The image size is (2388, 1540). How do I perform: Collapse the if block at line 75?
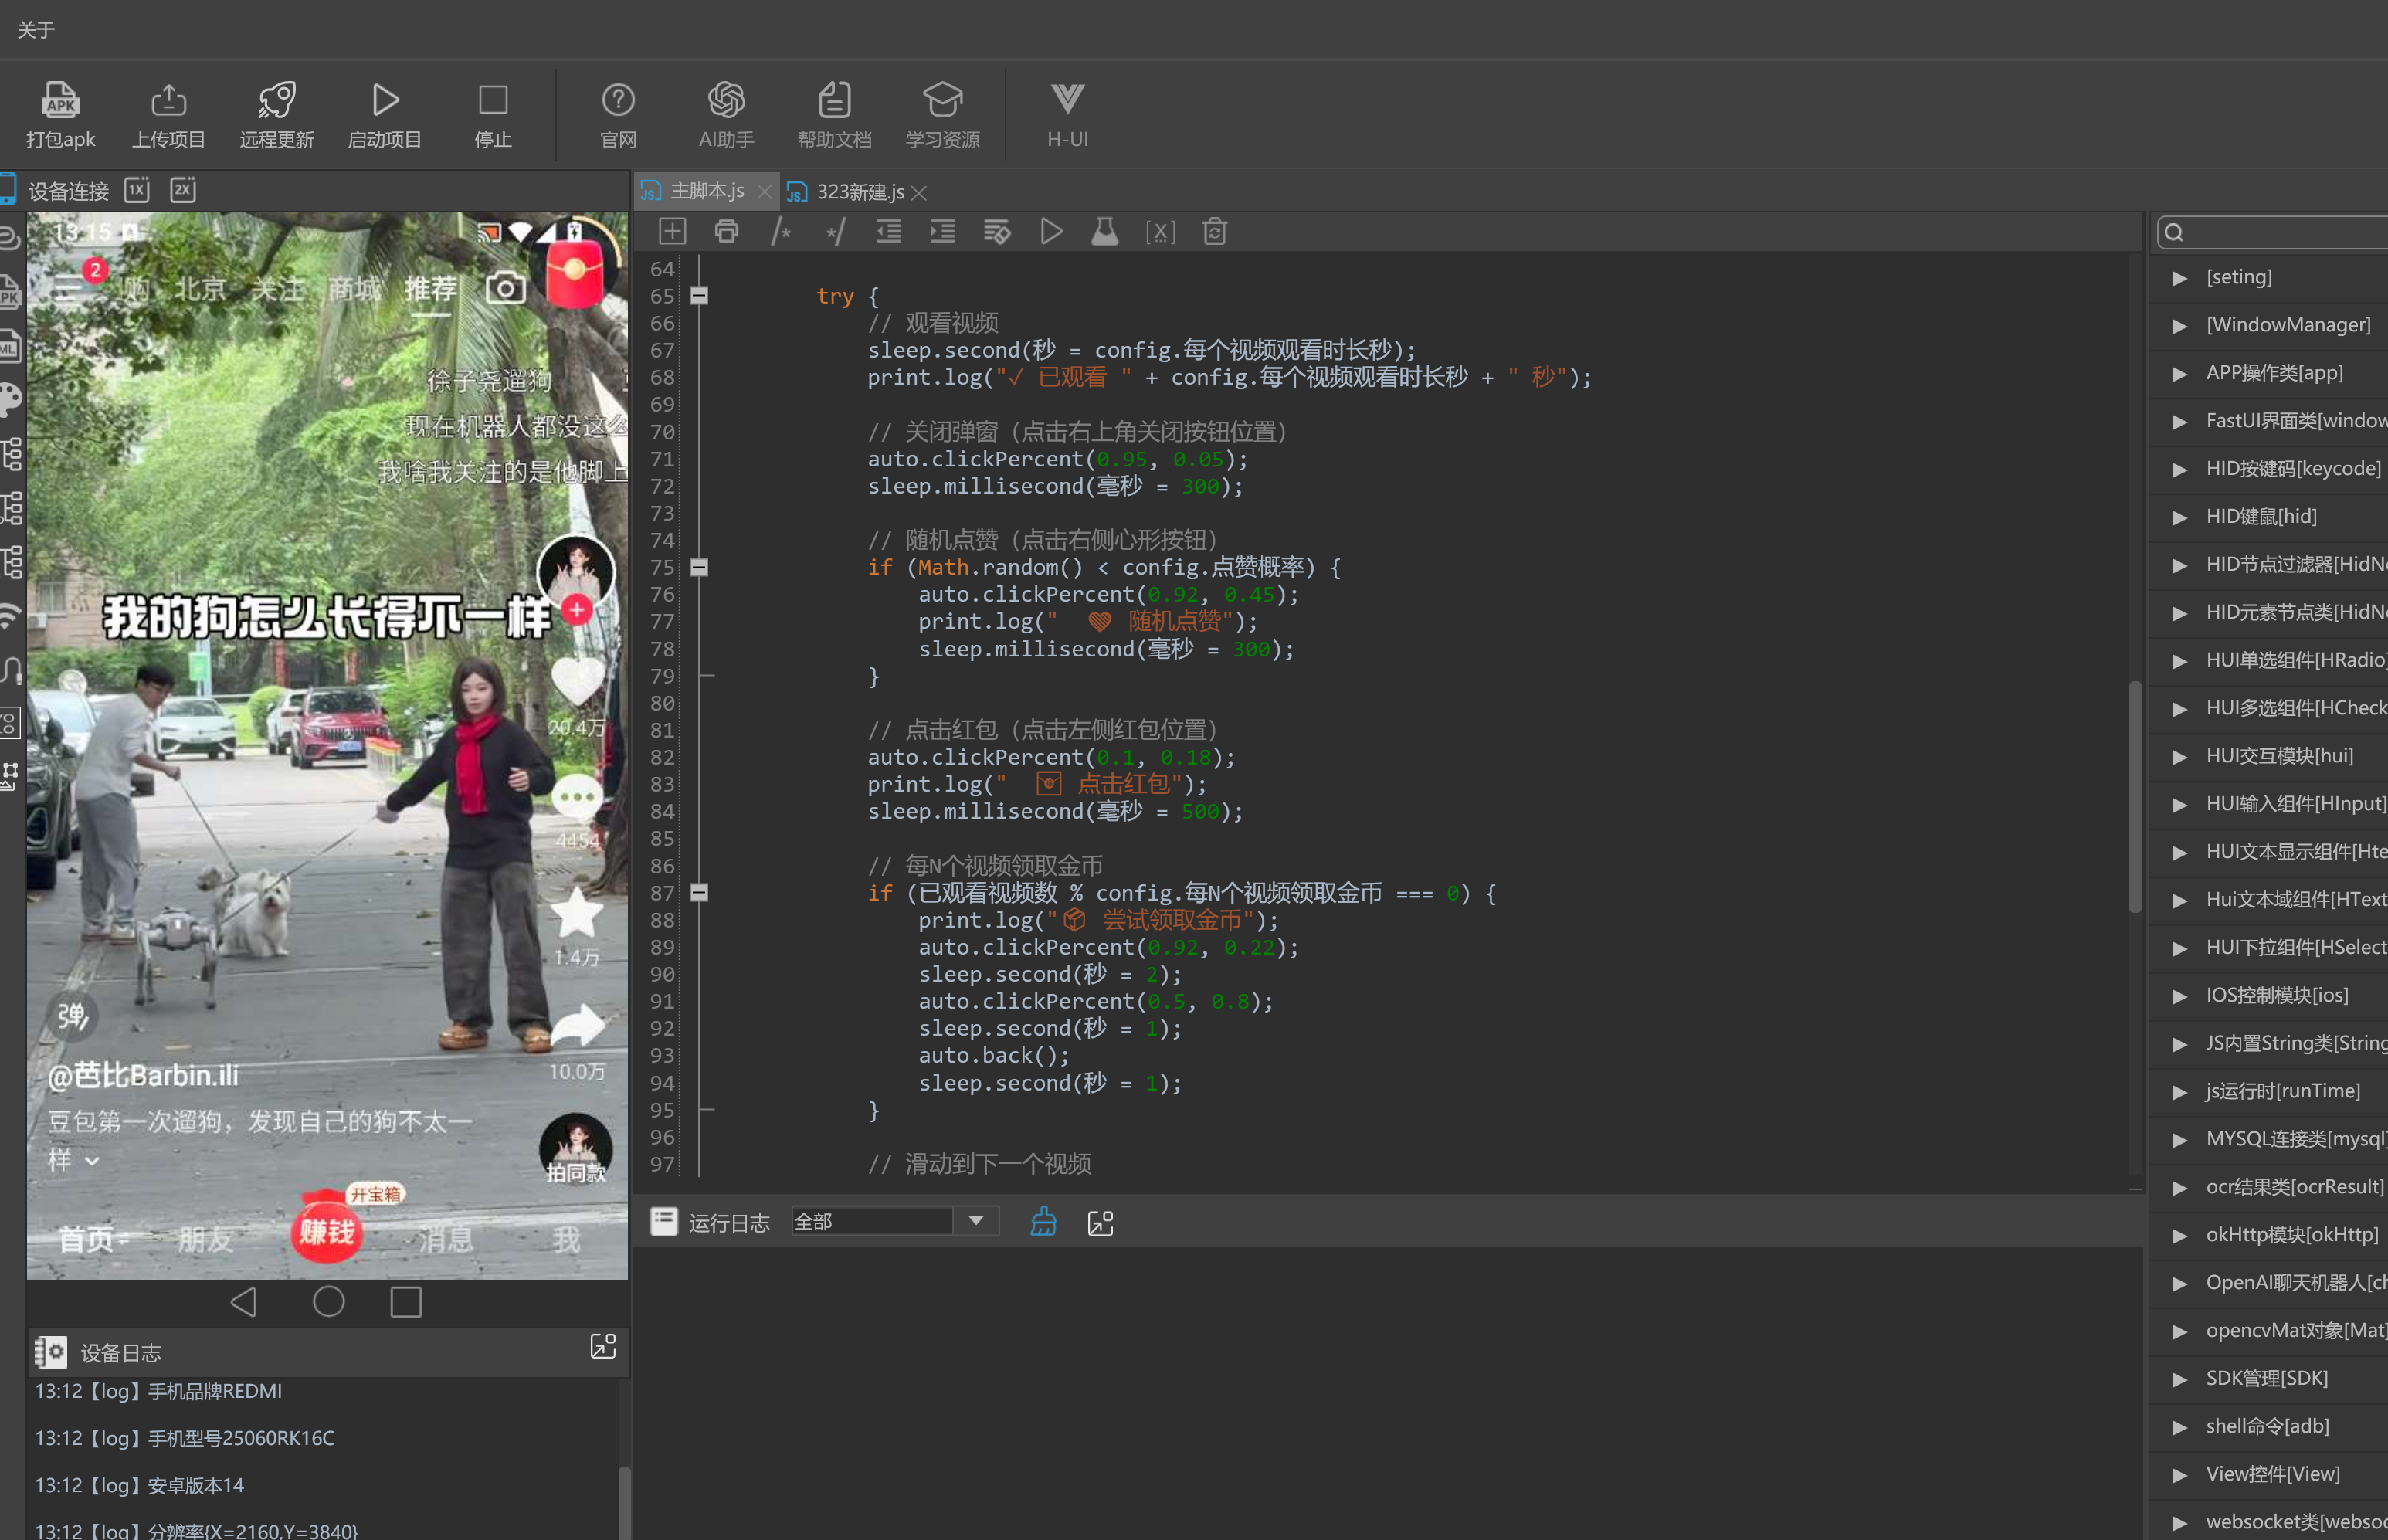click(x=699, y=567)
